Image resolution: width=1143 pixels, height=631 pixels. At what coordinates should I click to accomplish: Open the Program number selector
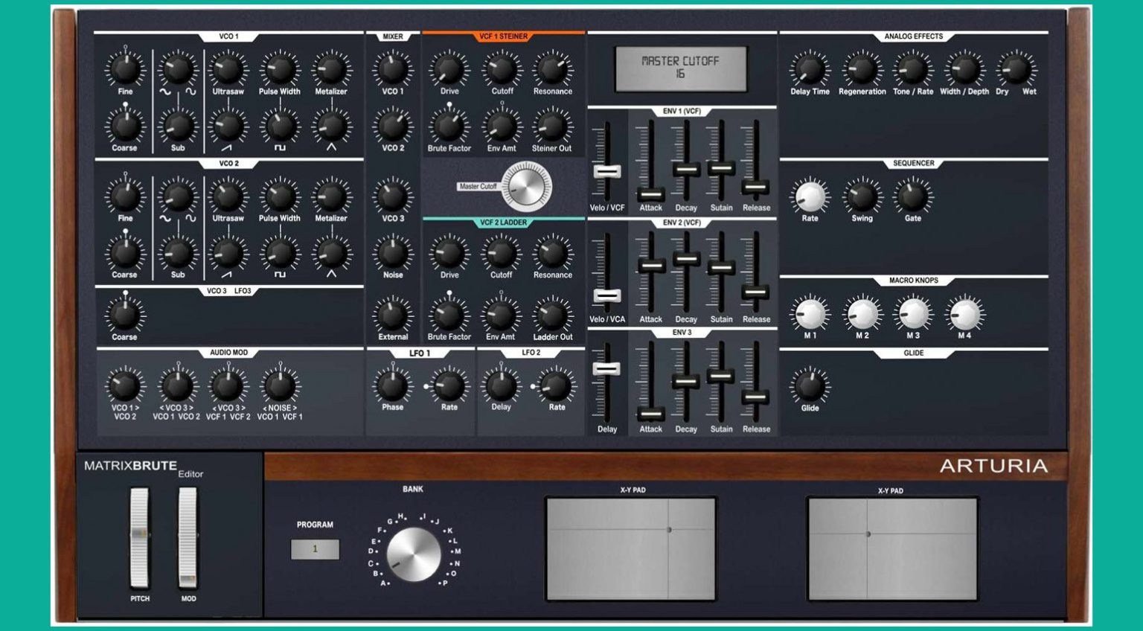pyautogui.click(x=316, y=548)
